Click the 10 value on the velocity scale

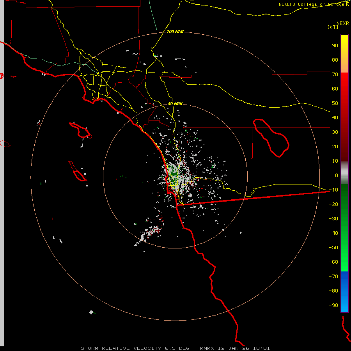pyautogui.click(x=335, y=161)
